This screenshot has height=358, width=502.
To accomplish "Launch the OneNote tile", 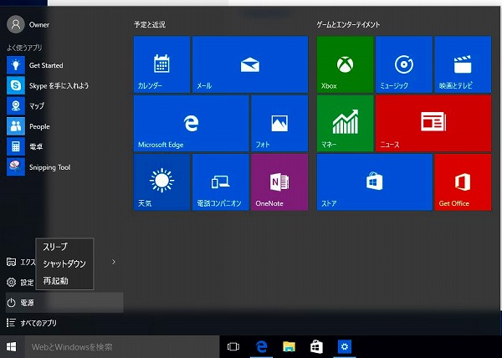I will (279, 182).
